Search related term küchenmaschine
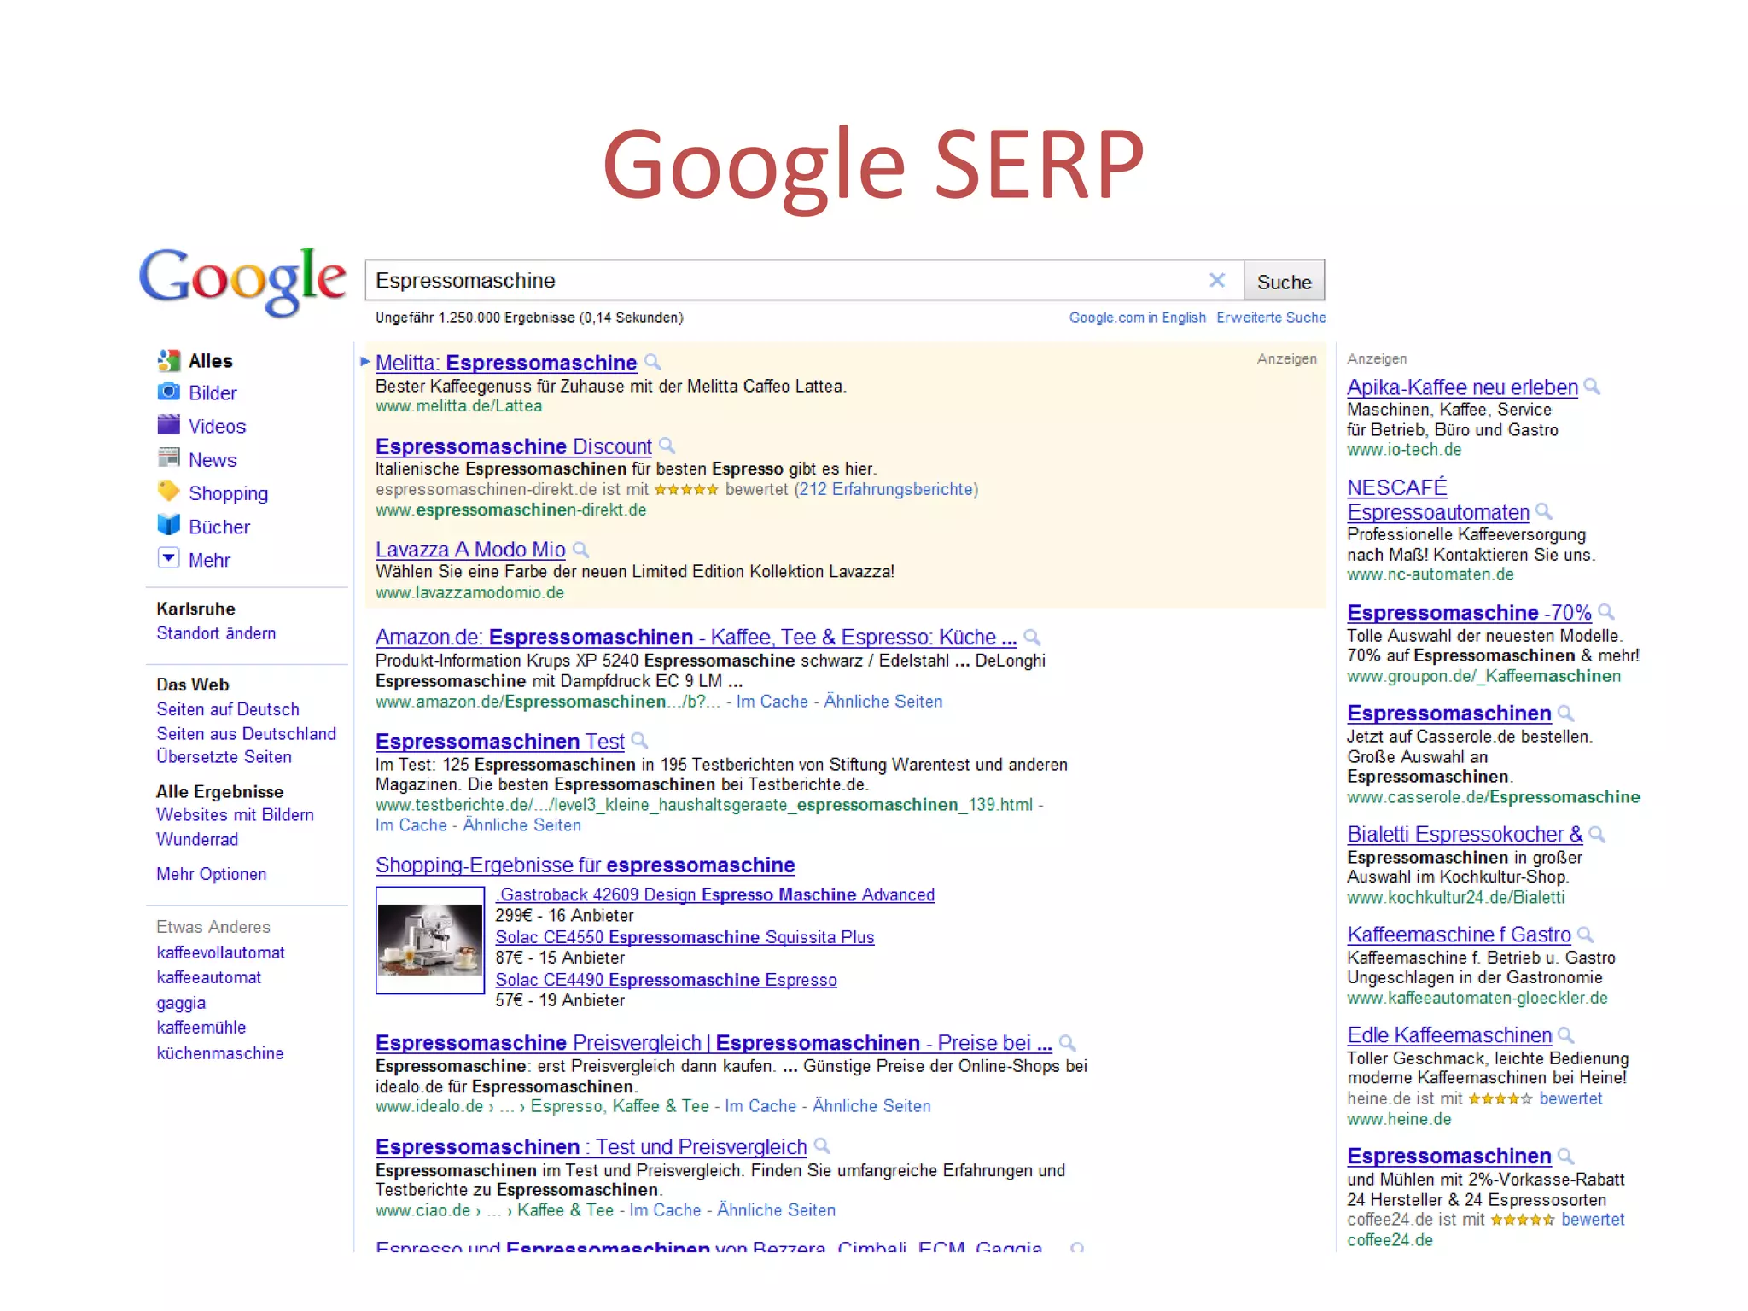This screenshot has width=1748, height=1311. (x=219, y=1052)
